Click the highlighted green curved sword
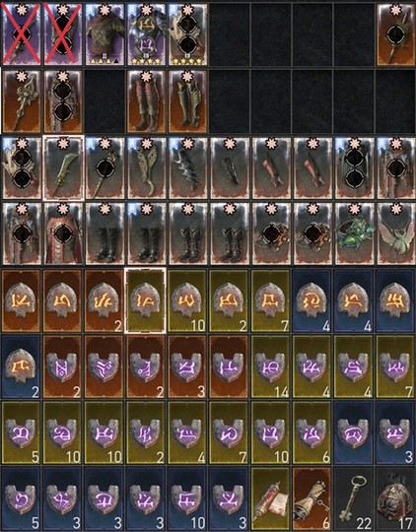 (x=63, y=167)
